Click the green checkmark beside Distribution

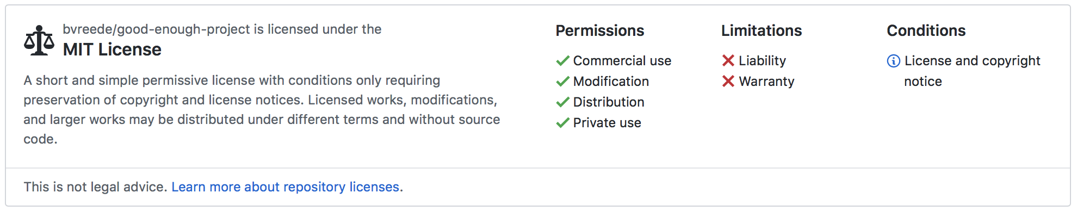[x=562, y=102]
